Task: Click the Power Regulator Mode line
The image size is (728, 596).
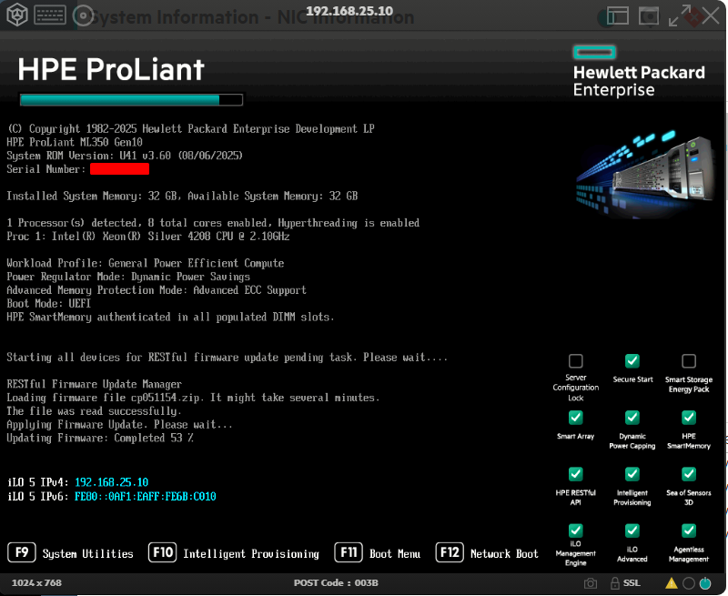Action: pyautogui.click(x=128, y=277)
